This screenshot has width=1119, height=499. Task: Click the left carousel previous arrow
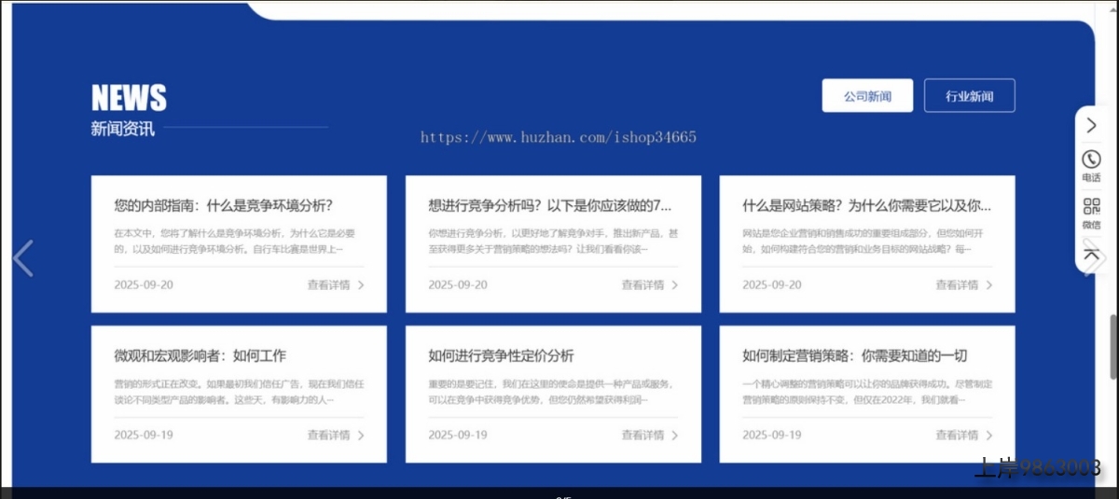pyautogui.click(x=23, y=258)
